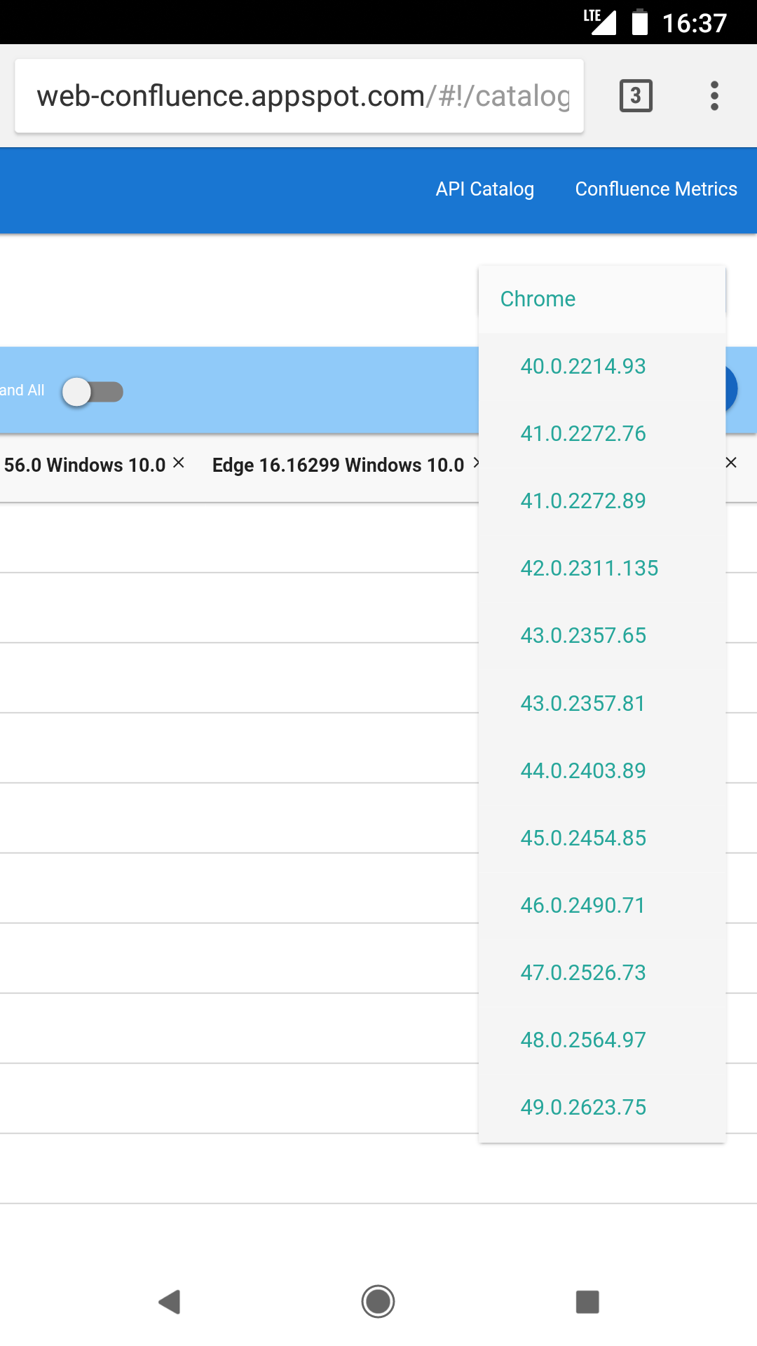Viewport: 757px width, 1346px height.
Task: Toggle the Expand All switch
Action: click(93, 392)
